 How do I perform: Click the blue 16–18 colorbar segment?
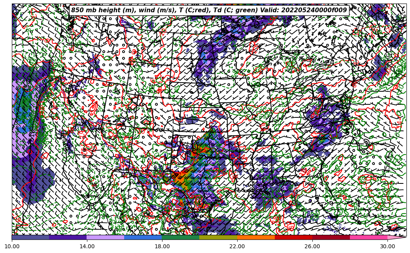tap(143, 237)
